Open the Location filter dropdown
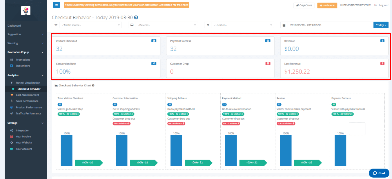392x179 pixels. pyautogui.click(x=243, y=25)
